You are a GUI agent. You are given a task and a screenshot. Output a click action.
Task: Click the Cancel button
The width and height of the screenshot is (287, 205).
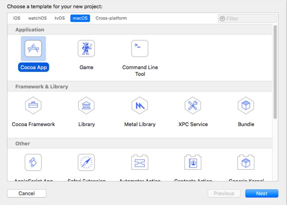(x=27, y=193)
